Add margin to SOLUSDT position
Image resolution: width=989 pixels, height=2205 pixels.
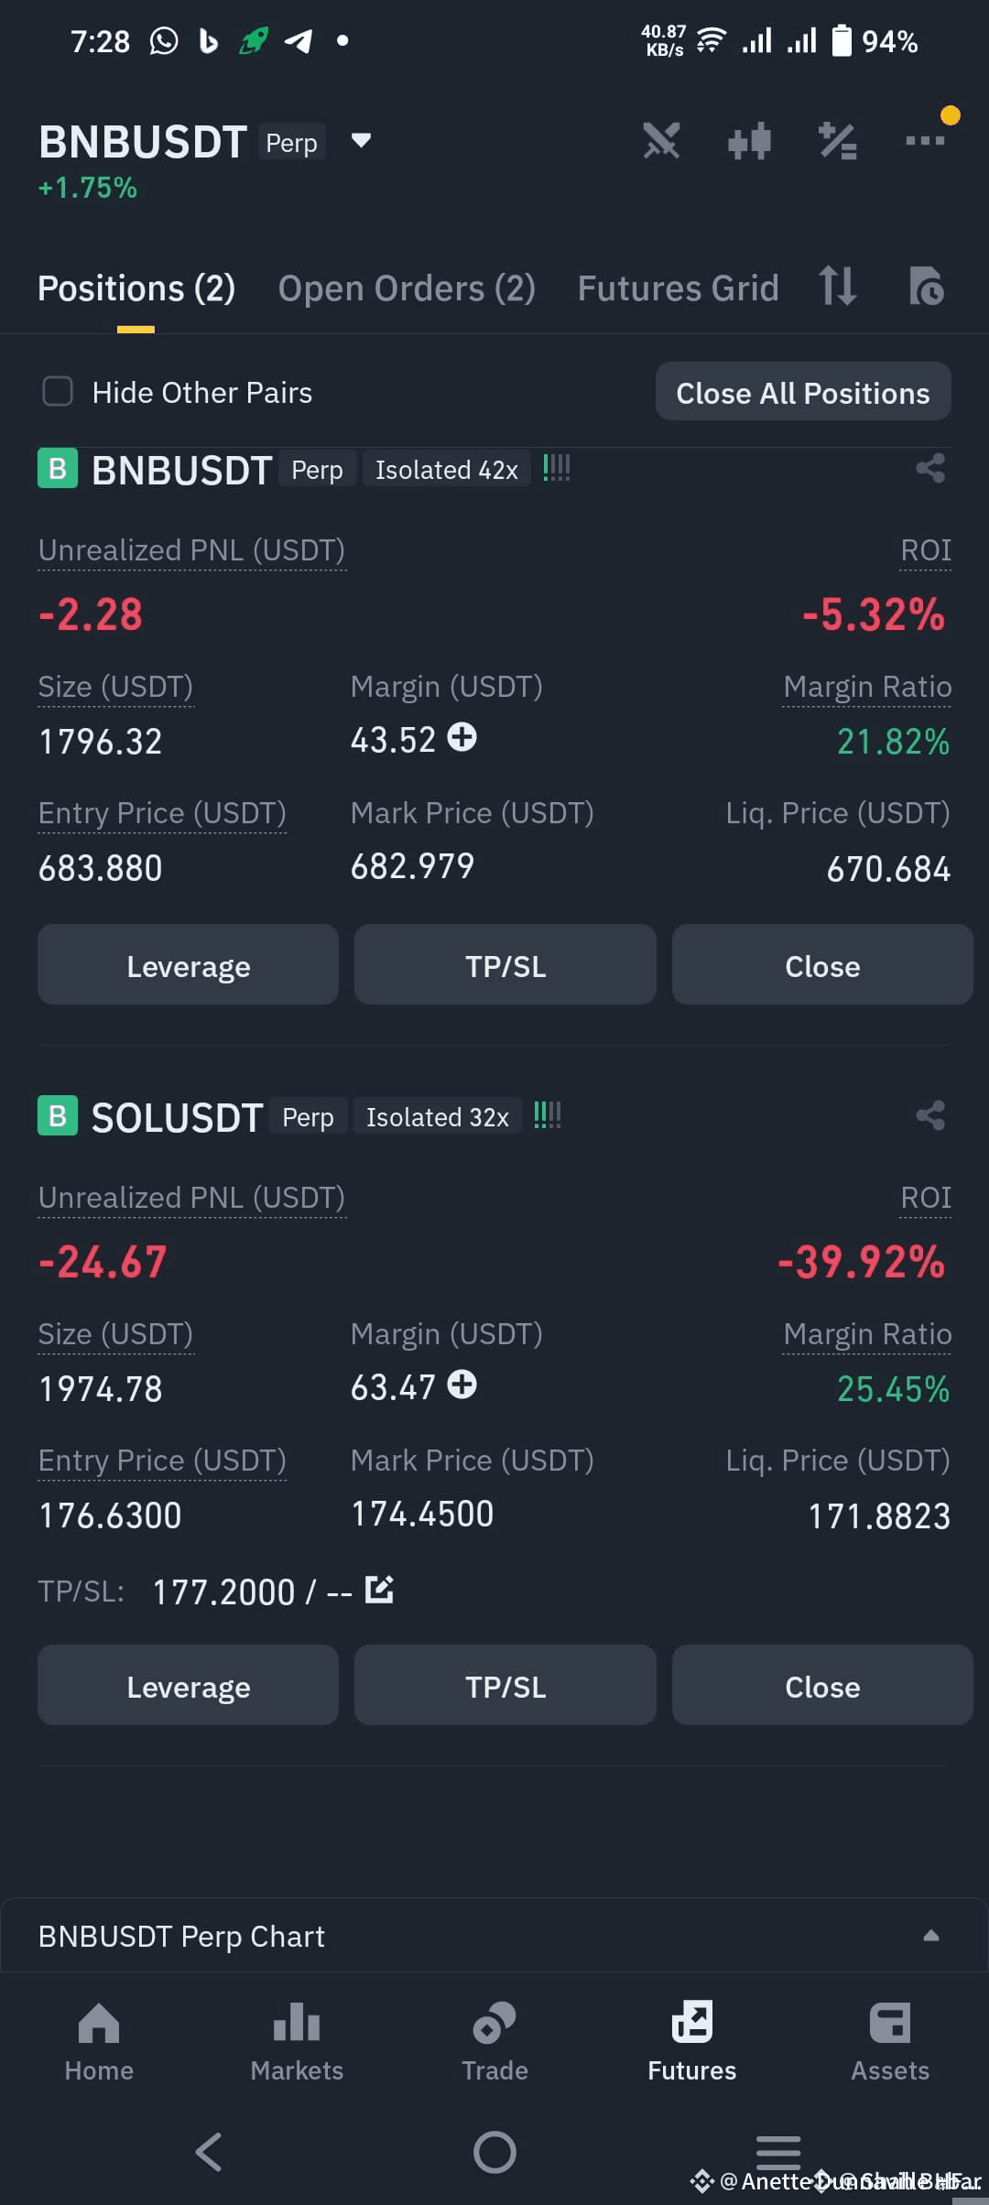pyautogui.click(x=462, y=1385)
